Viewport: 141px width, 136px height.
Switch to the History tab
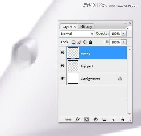tap(86, 27)
